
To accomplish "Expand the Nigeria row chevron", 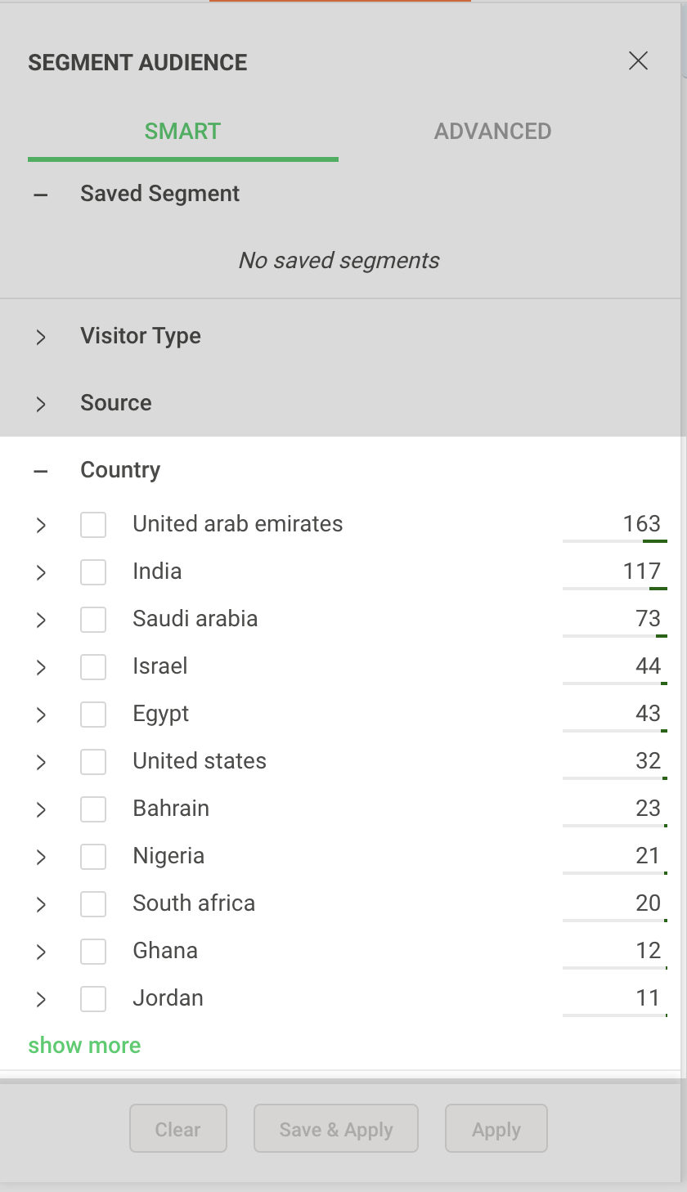I will 41,857.
